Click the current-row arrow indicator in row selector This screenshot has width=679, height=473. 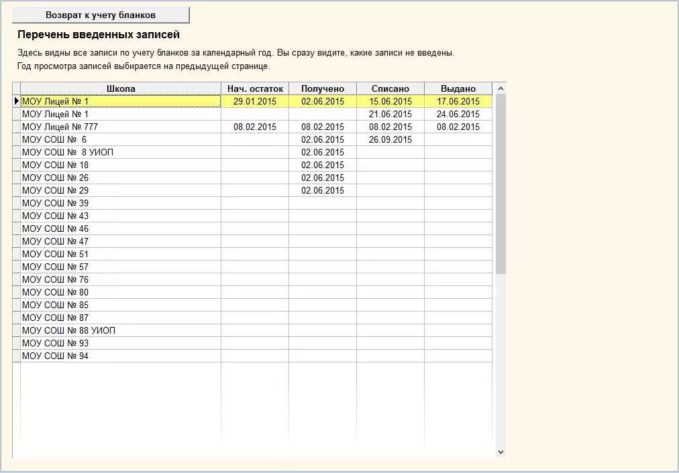(x=17, y=101)
